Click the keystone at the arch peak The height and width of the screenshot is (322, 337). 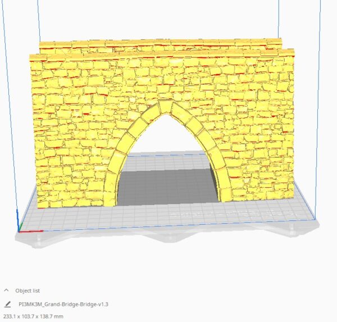(x=166, y=106)
